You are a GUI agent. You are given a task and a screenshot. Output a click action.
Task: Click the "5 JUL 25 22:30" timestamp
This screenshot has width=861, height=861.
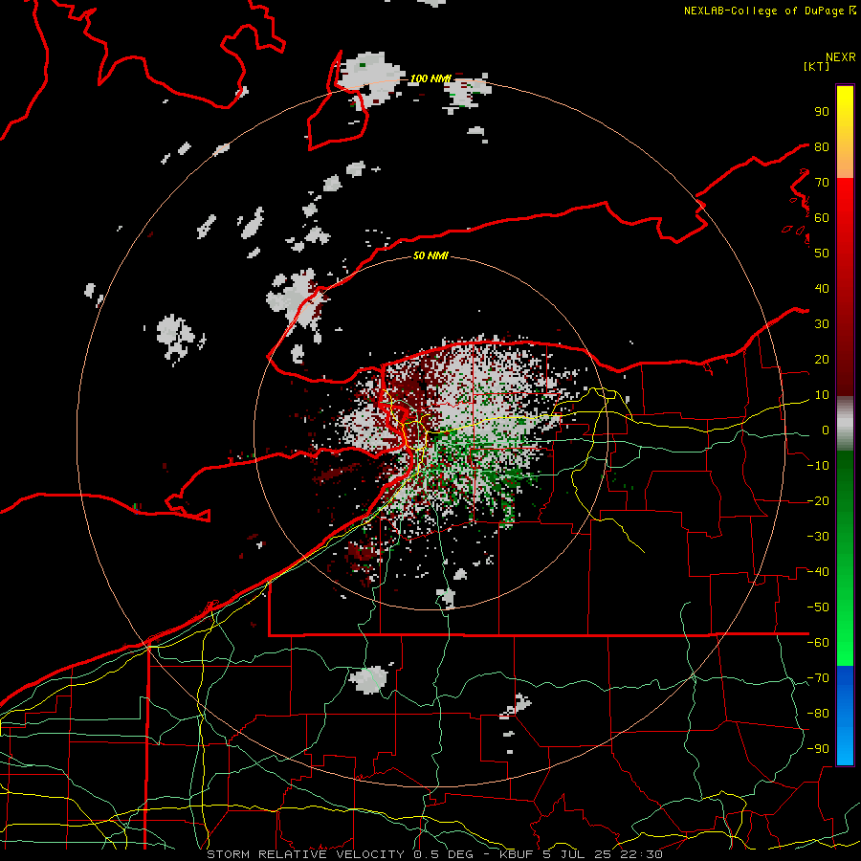coord(603,854)
